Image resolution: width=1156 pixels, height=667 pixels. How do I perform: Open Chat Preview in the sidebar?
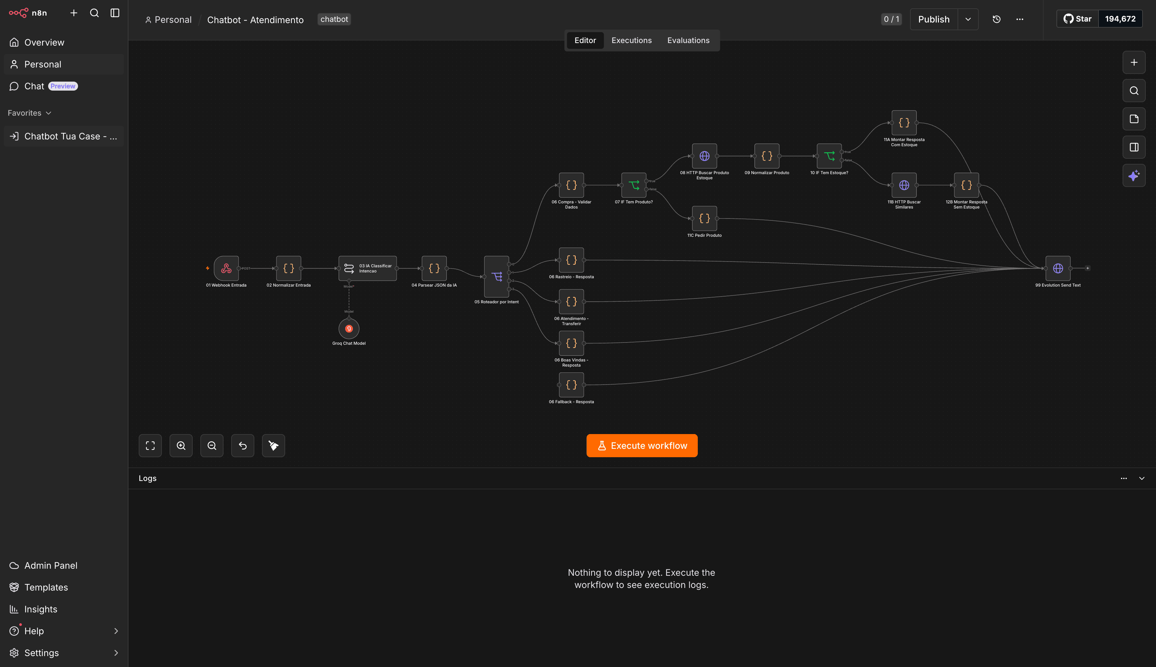(64, 86)
